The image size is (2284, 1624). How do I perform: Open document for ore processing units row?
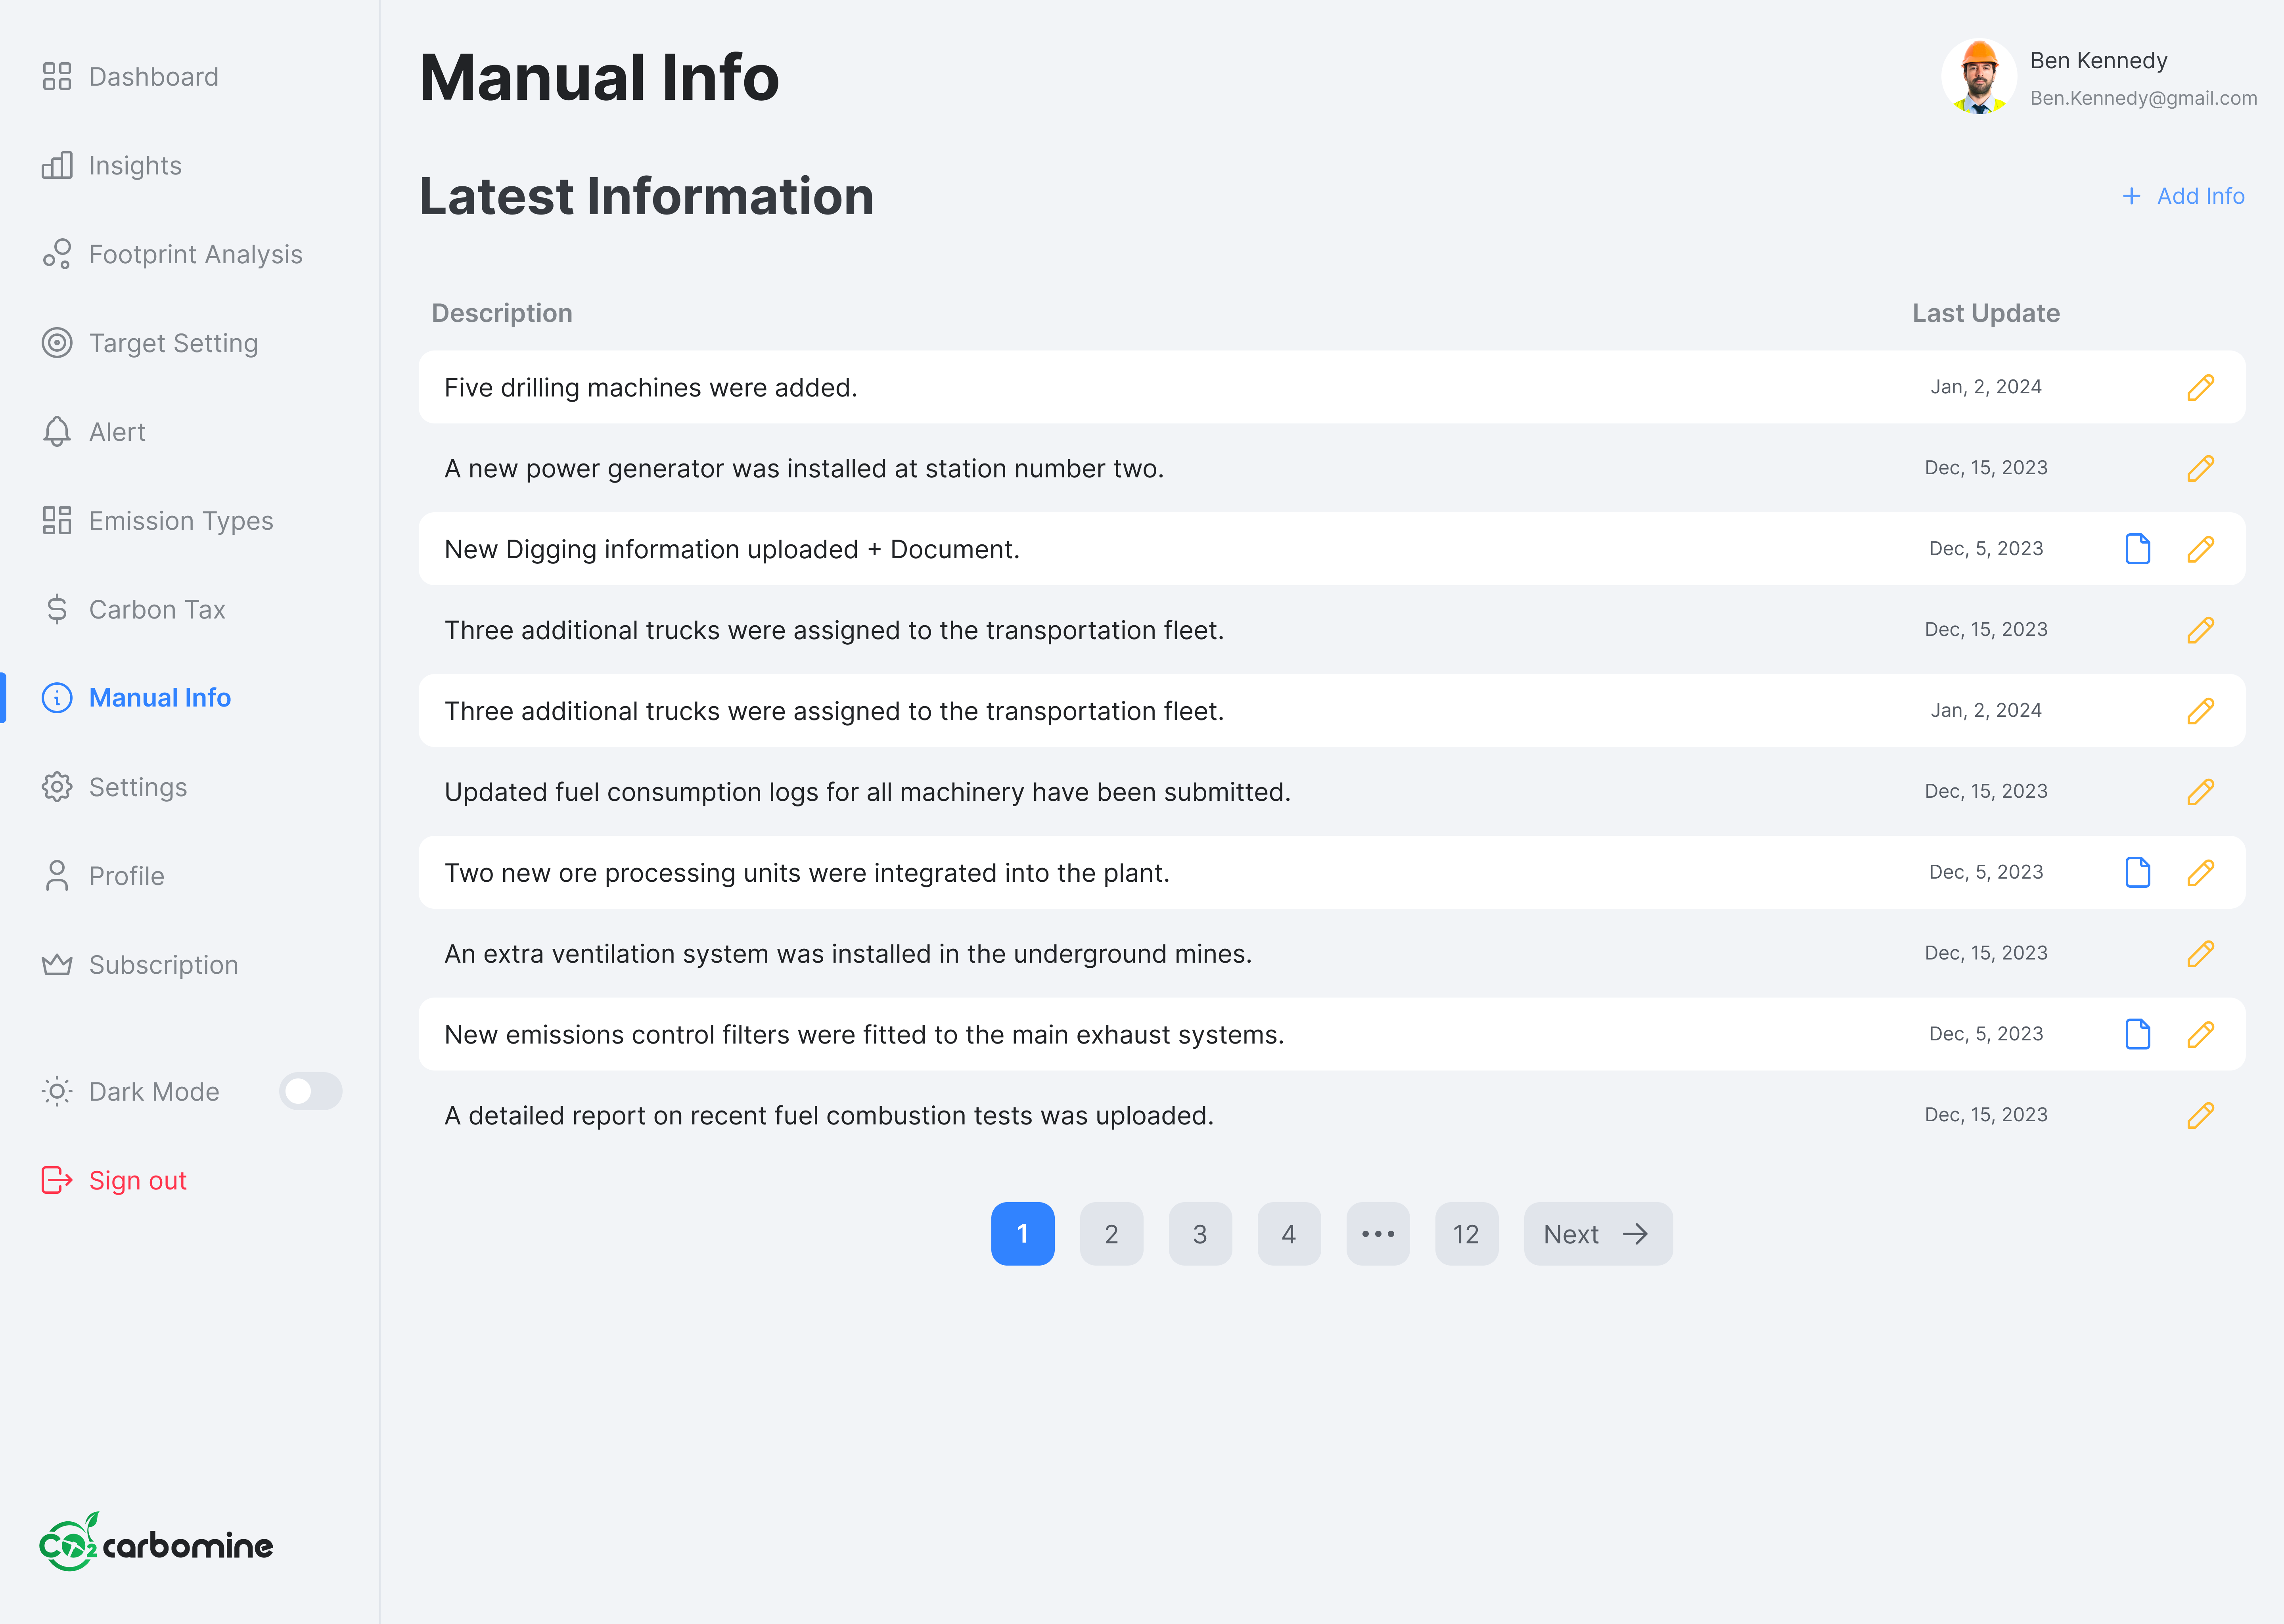2137,872
